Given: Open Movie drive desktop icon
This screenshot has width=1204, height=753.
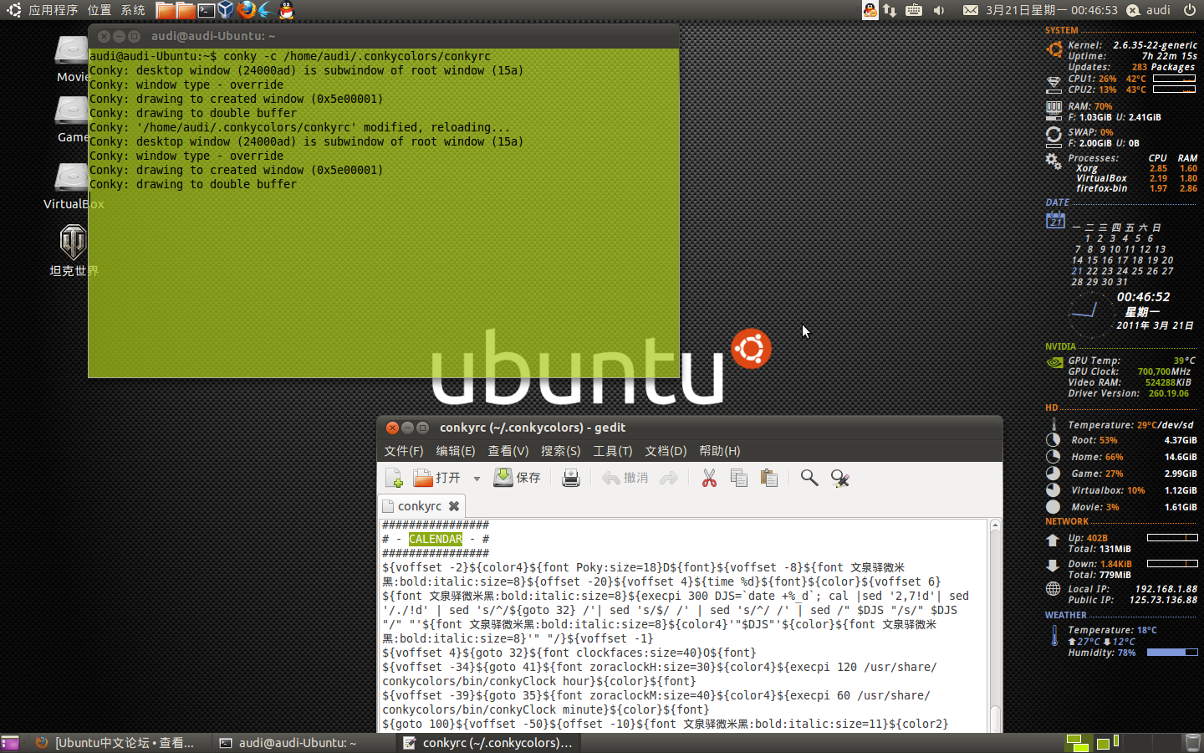Looking at the screenshot, I should point(72,59).
